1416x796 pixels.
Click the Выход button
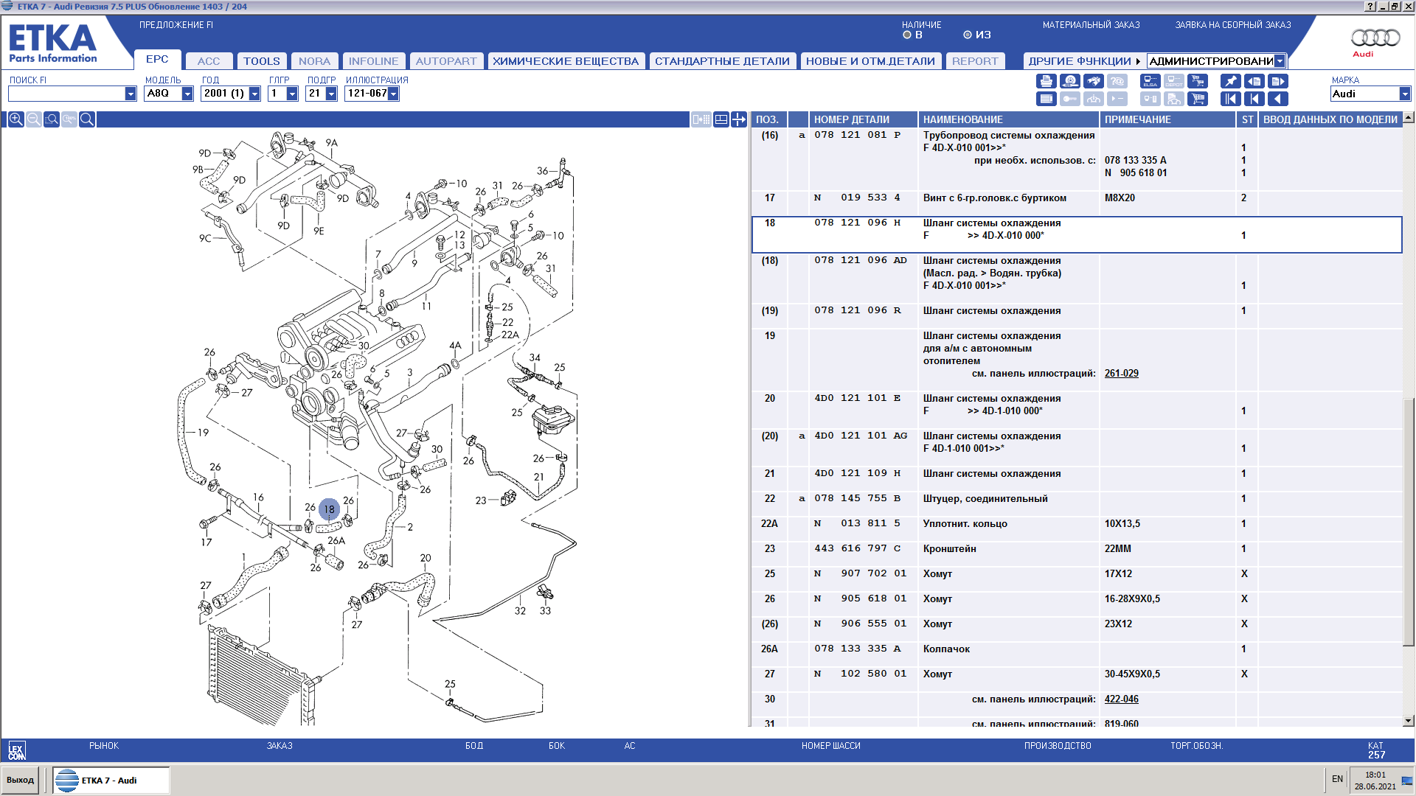[21, 780]
